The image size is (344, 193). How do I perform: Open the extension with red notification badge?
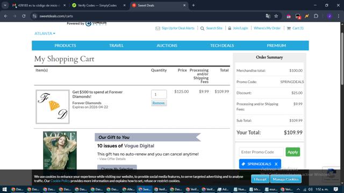[x=298, y=16]
